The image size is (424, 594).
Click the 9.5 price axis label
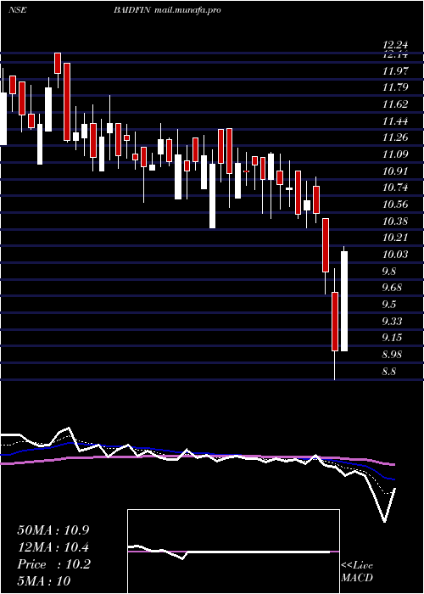[x=389, y=305]
